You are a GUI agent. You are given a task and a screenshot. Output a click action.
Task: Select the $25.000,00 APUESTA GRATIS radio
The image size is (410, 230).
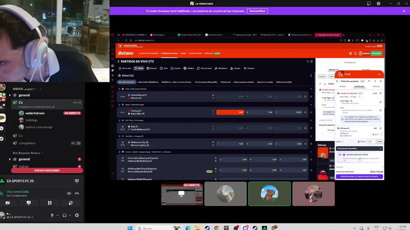click(340, 155)
